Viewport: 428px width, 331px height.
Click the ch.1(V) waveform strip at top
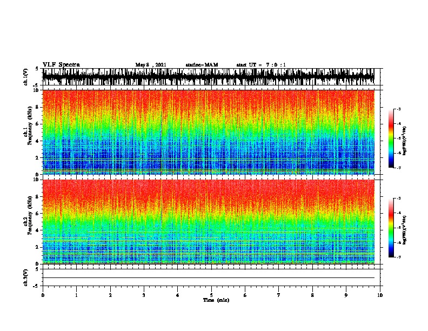[209, 77]
